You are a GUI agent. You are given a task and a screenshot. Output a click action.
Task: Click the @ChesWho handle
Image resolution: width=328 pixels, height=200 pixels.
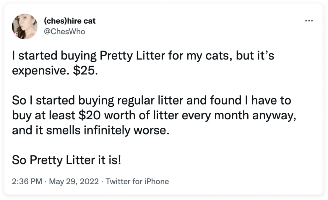tap(64, 32)
